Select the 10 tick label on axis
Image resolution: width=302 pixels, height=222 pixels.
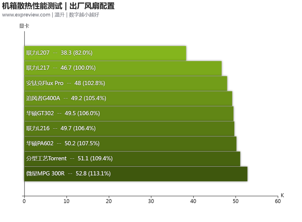click(66, 201)
